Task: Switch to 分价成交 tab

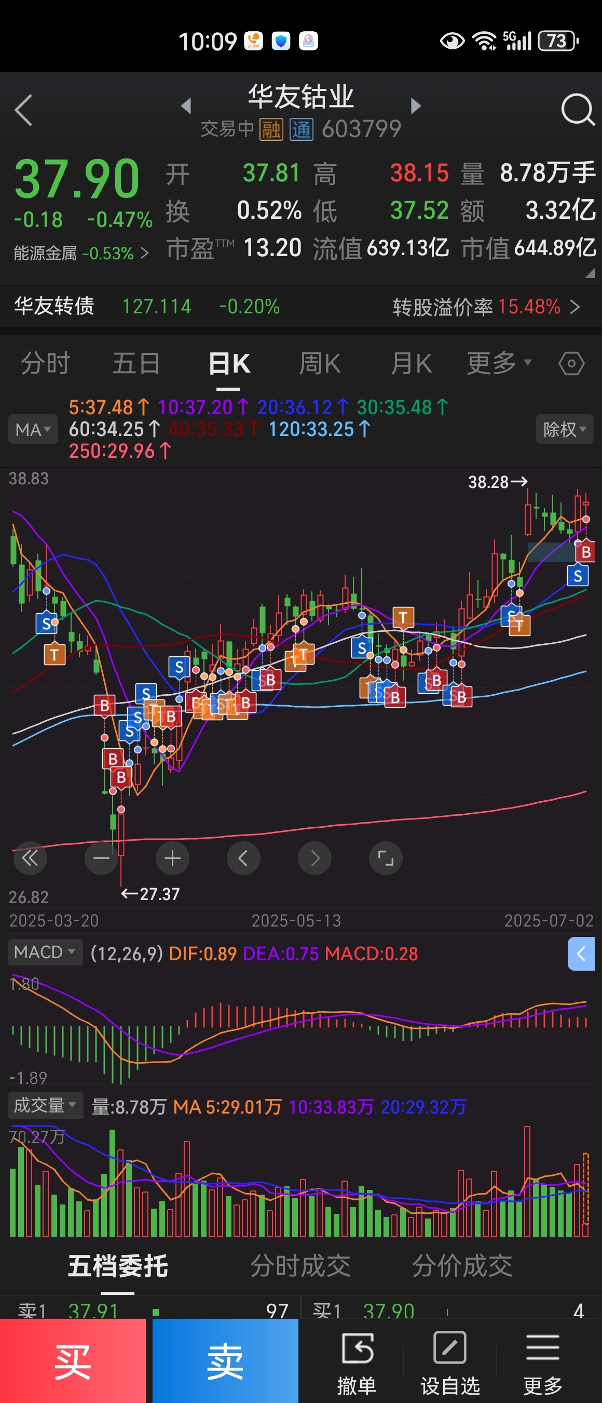Action: pyautogui.click(x=462, y=1266)
